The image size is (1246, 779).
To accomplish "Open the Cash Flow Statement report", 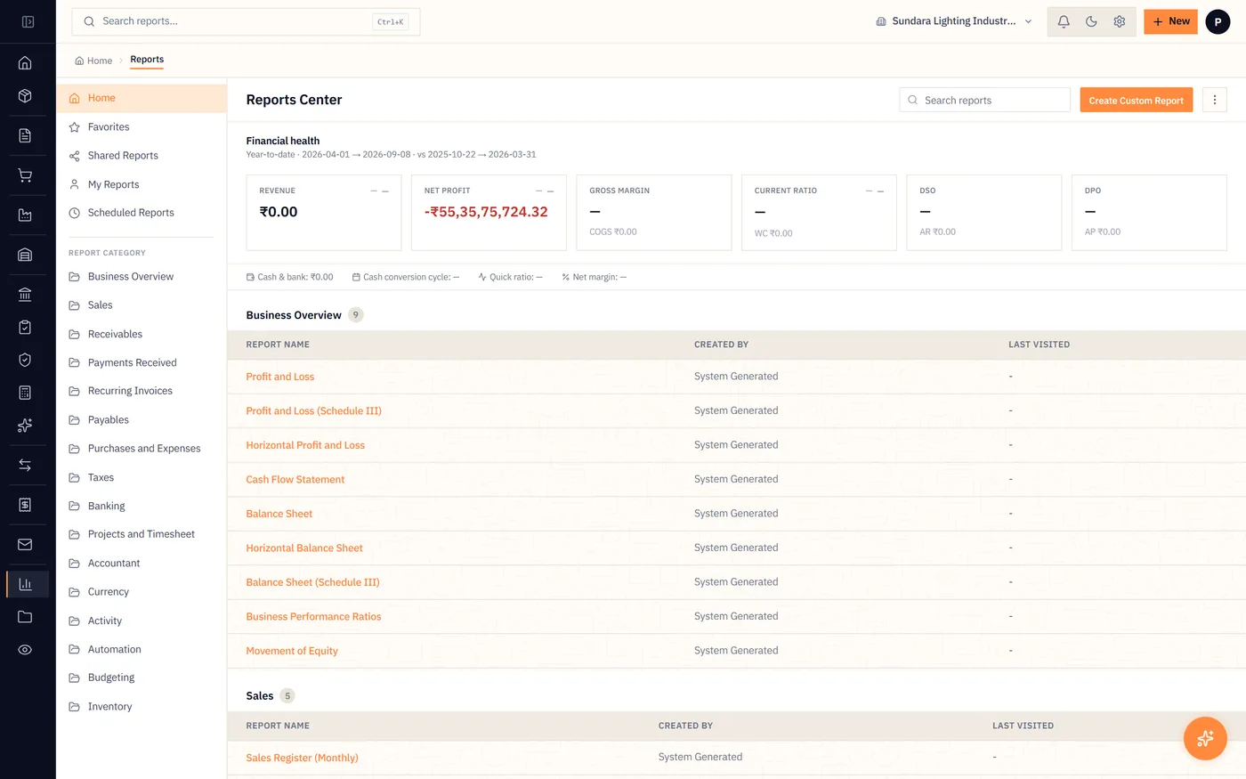I will [295, 479].
